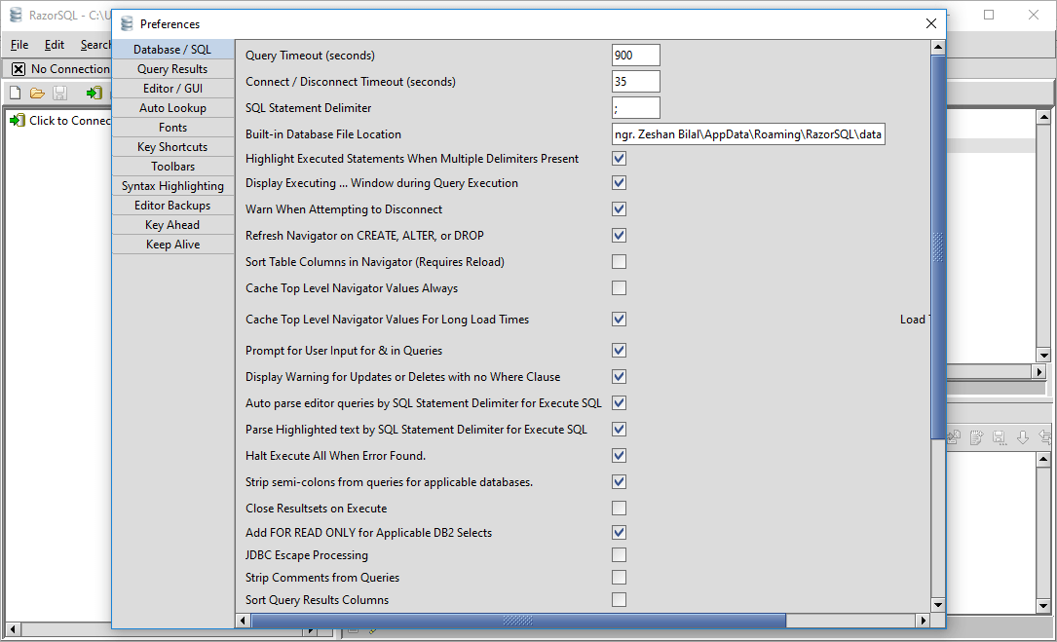This screenshot has height=642, width=1057.
Task: Click the Preferences vertical scrollbar thumb
Action: [x=937, y=247]
